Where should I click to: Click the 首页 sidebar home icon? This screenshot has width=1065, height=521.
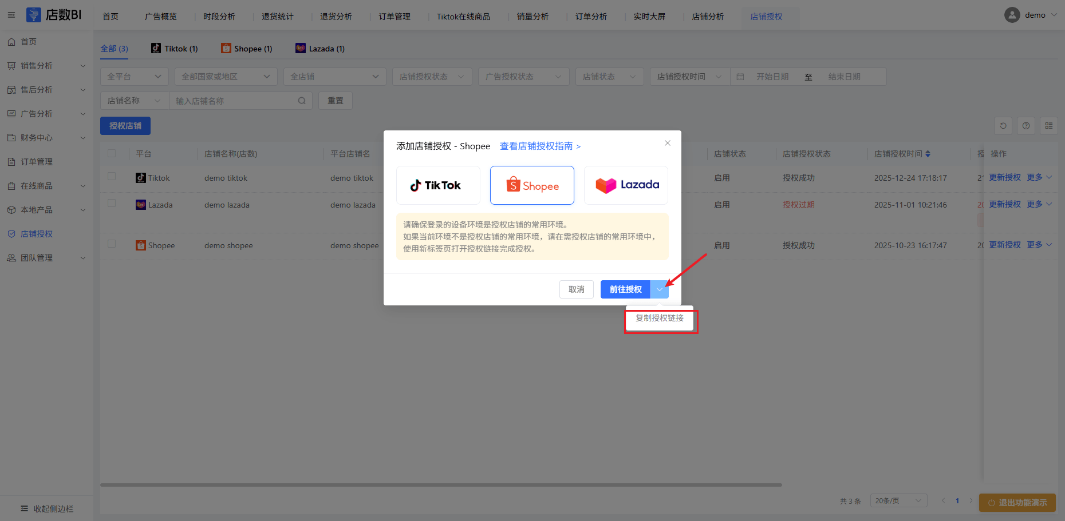[11, 42]
